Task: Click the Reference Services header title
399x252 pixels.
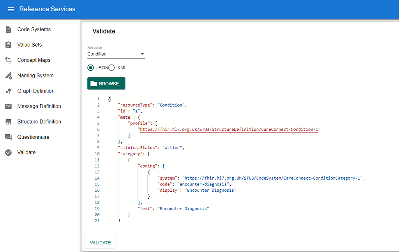Action: (x=47, y=9)
